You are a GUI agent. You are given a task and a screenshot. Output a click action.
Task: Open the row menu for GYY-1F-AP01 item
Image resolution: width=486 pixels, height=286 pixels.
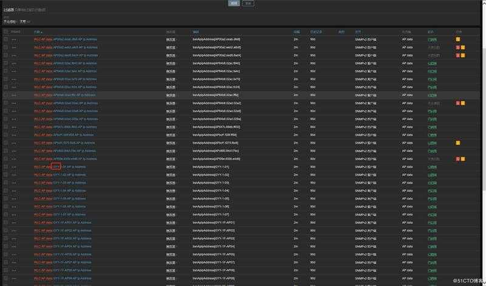pos(14,223)
